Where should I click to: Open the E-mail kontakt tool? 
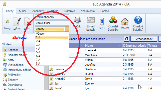[91, 20]
